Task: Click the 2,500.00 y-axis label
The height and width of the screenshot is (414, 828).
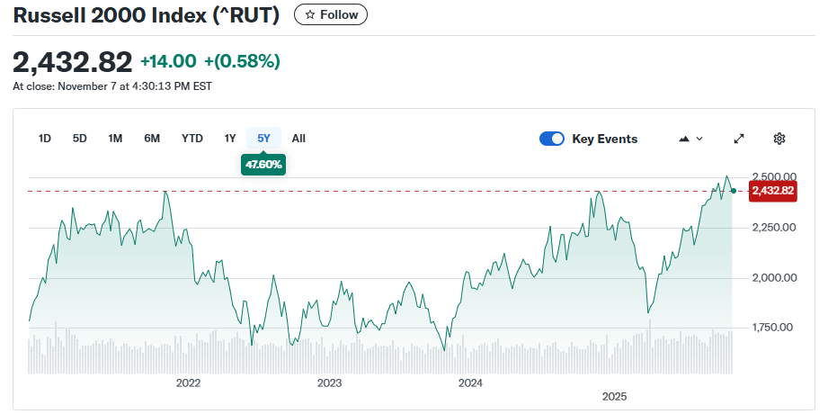Action: (x=774, y=176)
